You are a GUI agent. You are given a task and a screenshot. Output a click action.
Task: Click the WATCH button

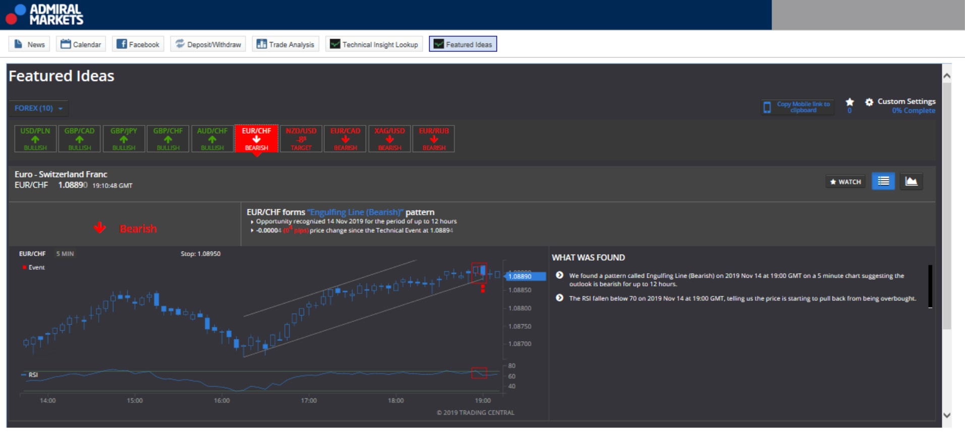(x=845, y=181)
